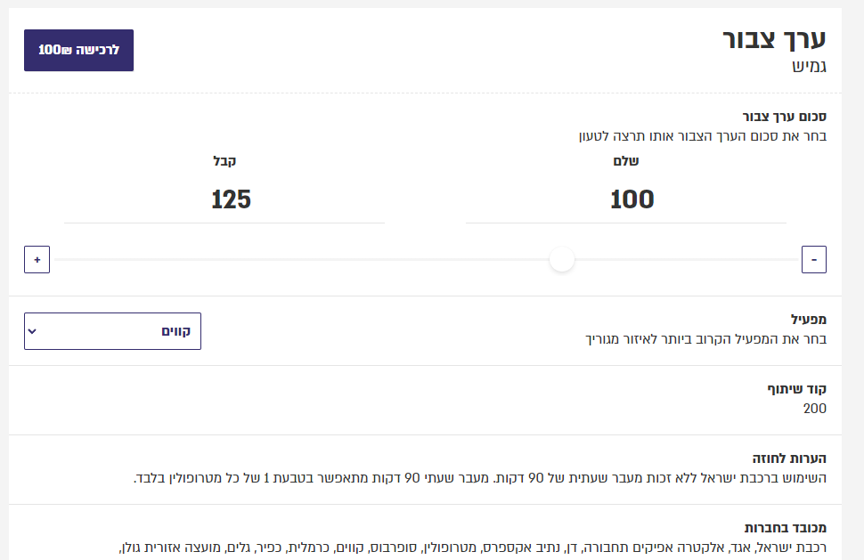Open the operator dropdown showing קווים
864x560 pixels.
(x=112, y=331)
